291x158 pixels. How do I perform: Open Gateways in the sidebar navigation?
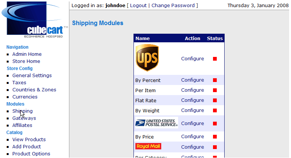pyautogui.click(x=24, y=118)
